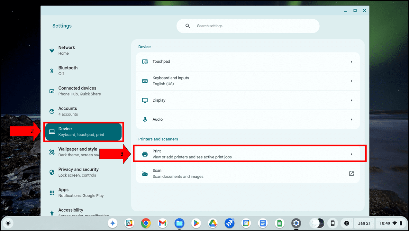Open the Chrome browser from the shelf
This screenshot has width=409, height=231.
pyautogui.click(x=146, y=223)
